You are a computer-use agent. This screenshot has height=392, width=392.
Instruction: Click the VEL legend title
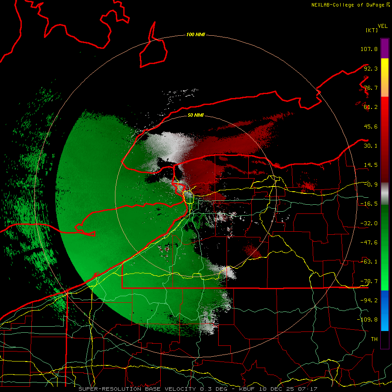coord(382,26)
